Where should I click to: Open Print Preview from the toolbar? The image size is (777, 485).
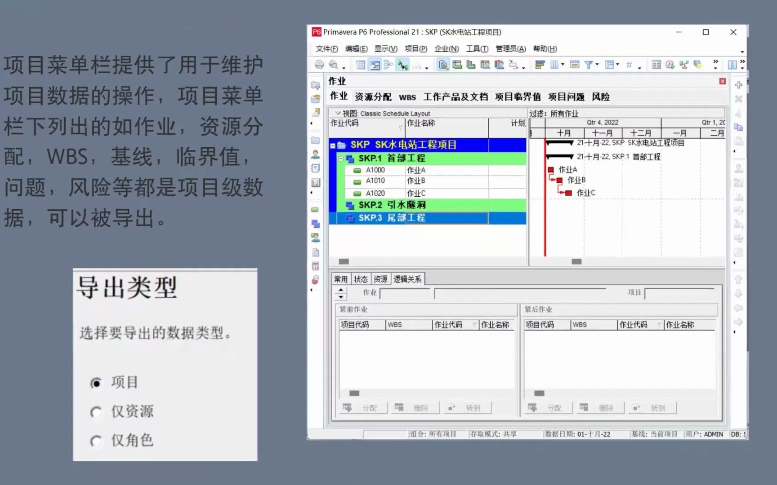point(333,65)
